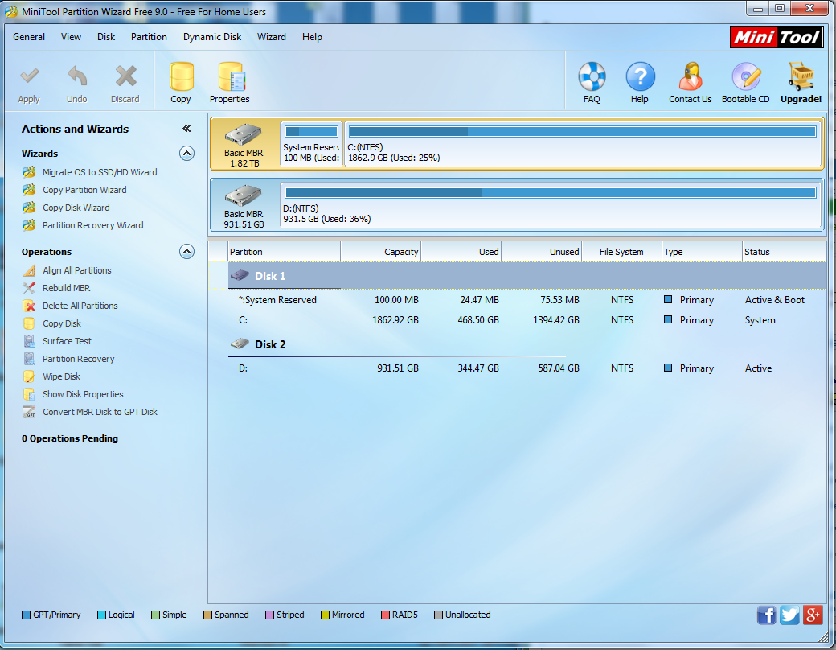Click Convert MBR Disk to GPT Disk

(100, 412)
